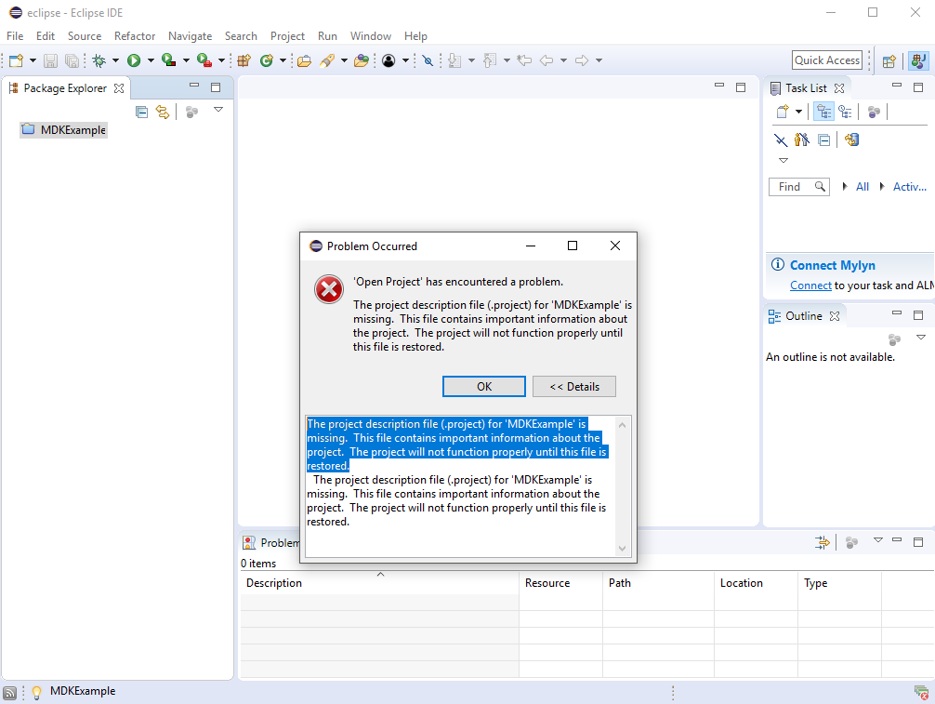The image size is (935, 704).
Task: Click the Open Perspective icon
Action: pyautogui.click(x=889, y=60)
